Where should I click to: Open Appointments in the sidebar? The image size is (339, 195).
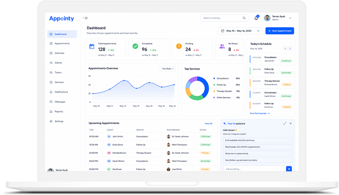point(62,44)
